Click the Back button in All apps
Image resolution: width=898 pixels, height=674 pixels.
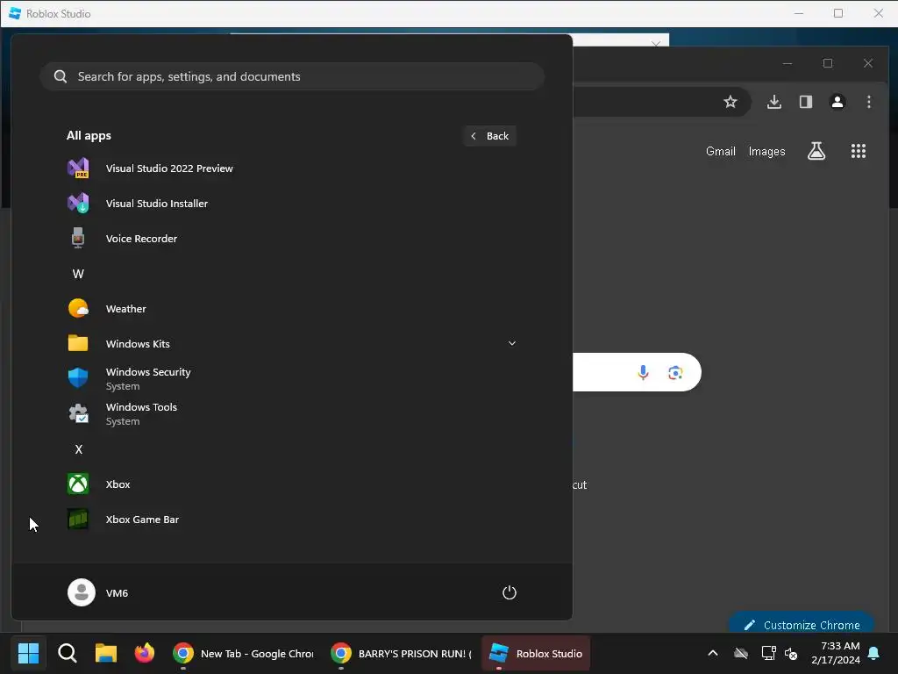click(x=489, y=136)
